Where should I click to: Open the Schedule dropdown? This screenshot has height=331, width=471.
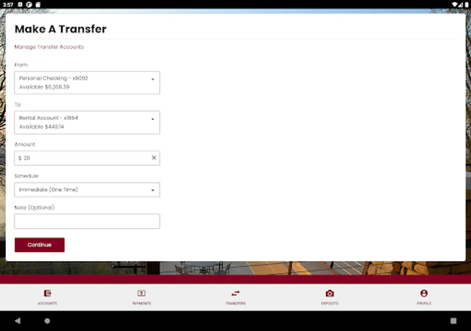[87, 190]
